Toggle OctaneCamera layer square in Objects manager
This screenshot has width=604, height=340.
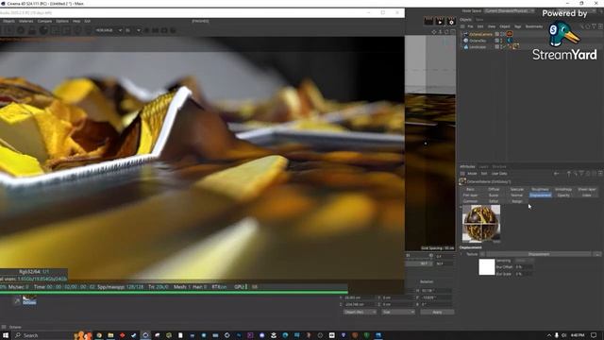(497, 34)
